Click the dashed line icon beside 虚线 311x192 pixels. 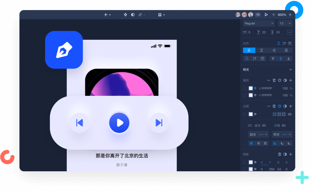pyautogui.click(x=250, y=126)
